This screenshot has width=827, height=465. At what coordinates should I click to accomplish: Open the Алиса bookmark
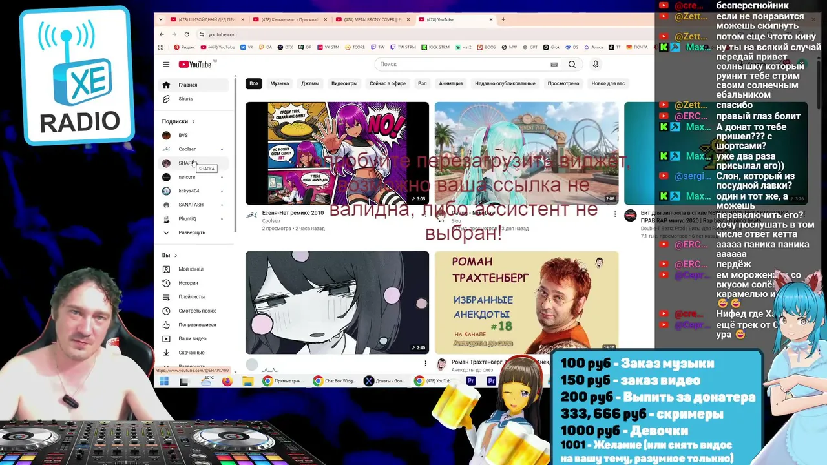pyautogui.click(x=594, y=47)
